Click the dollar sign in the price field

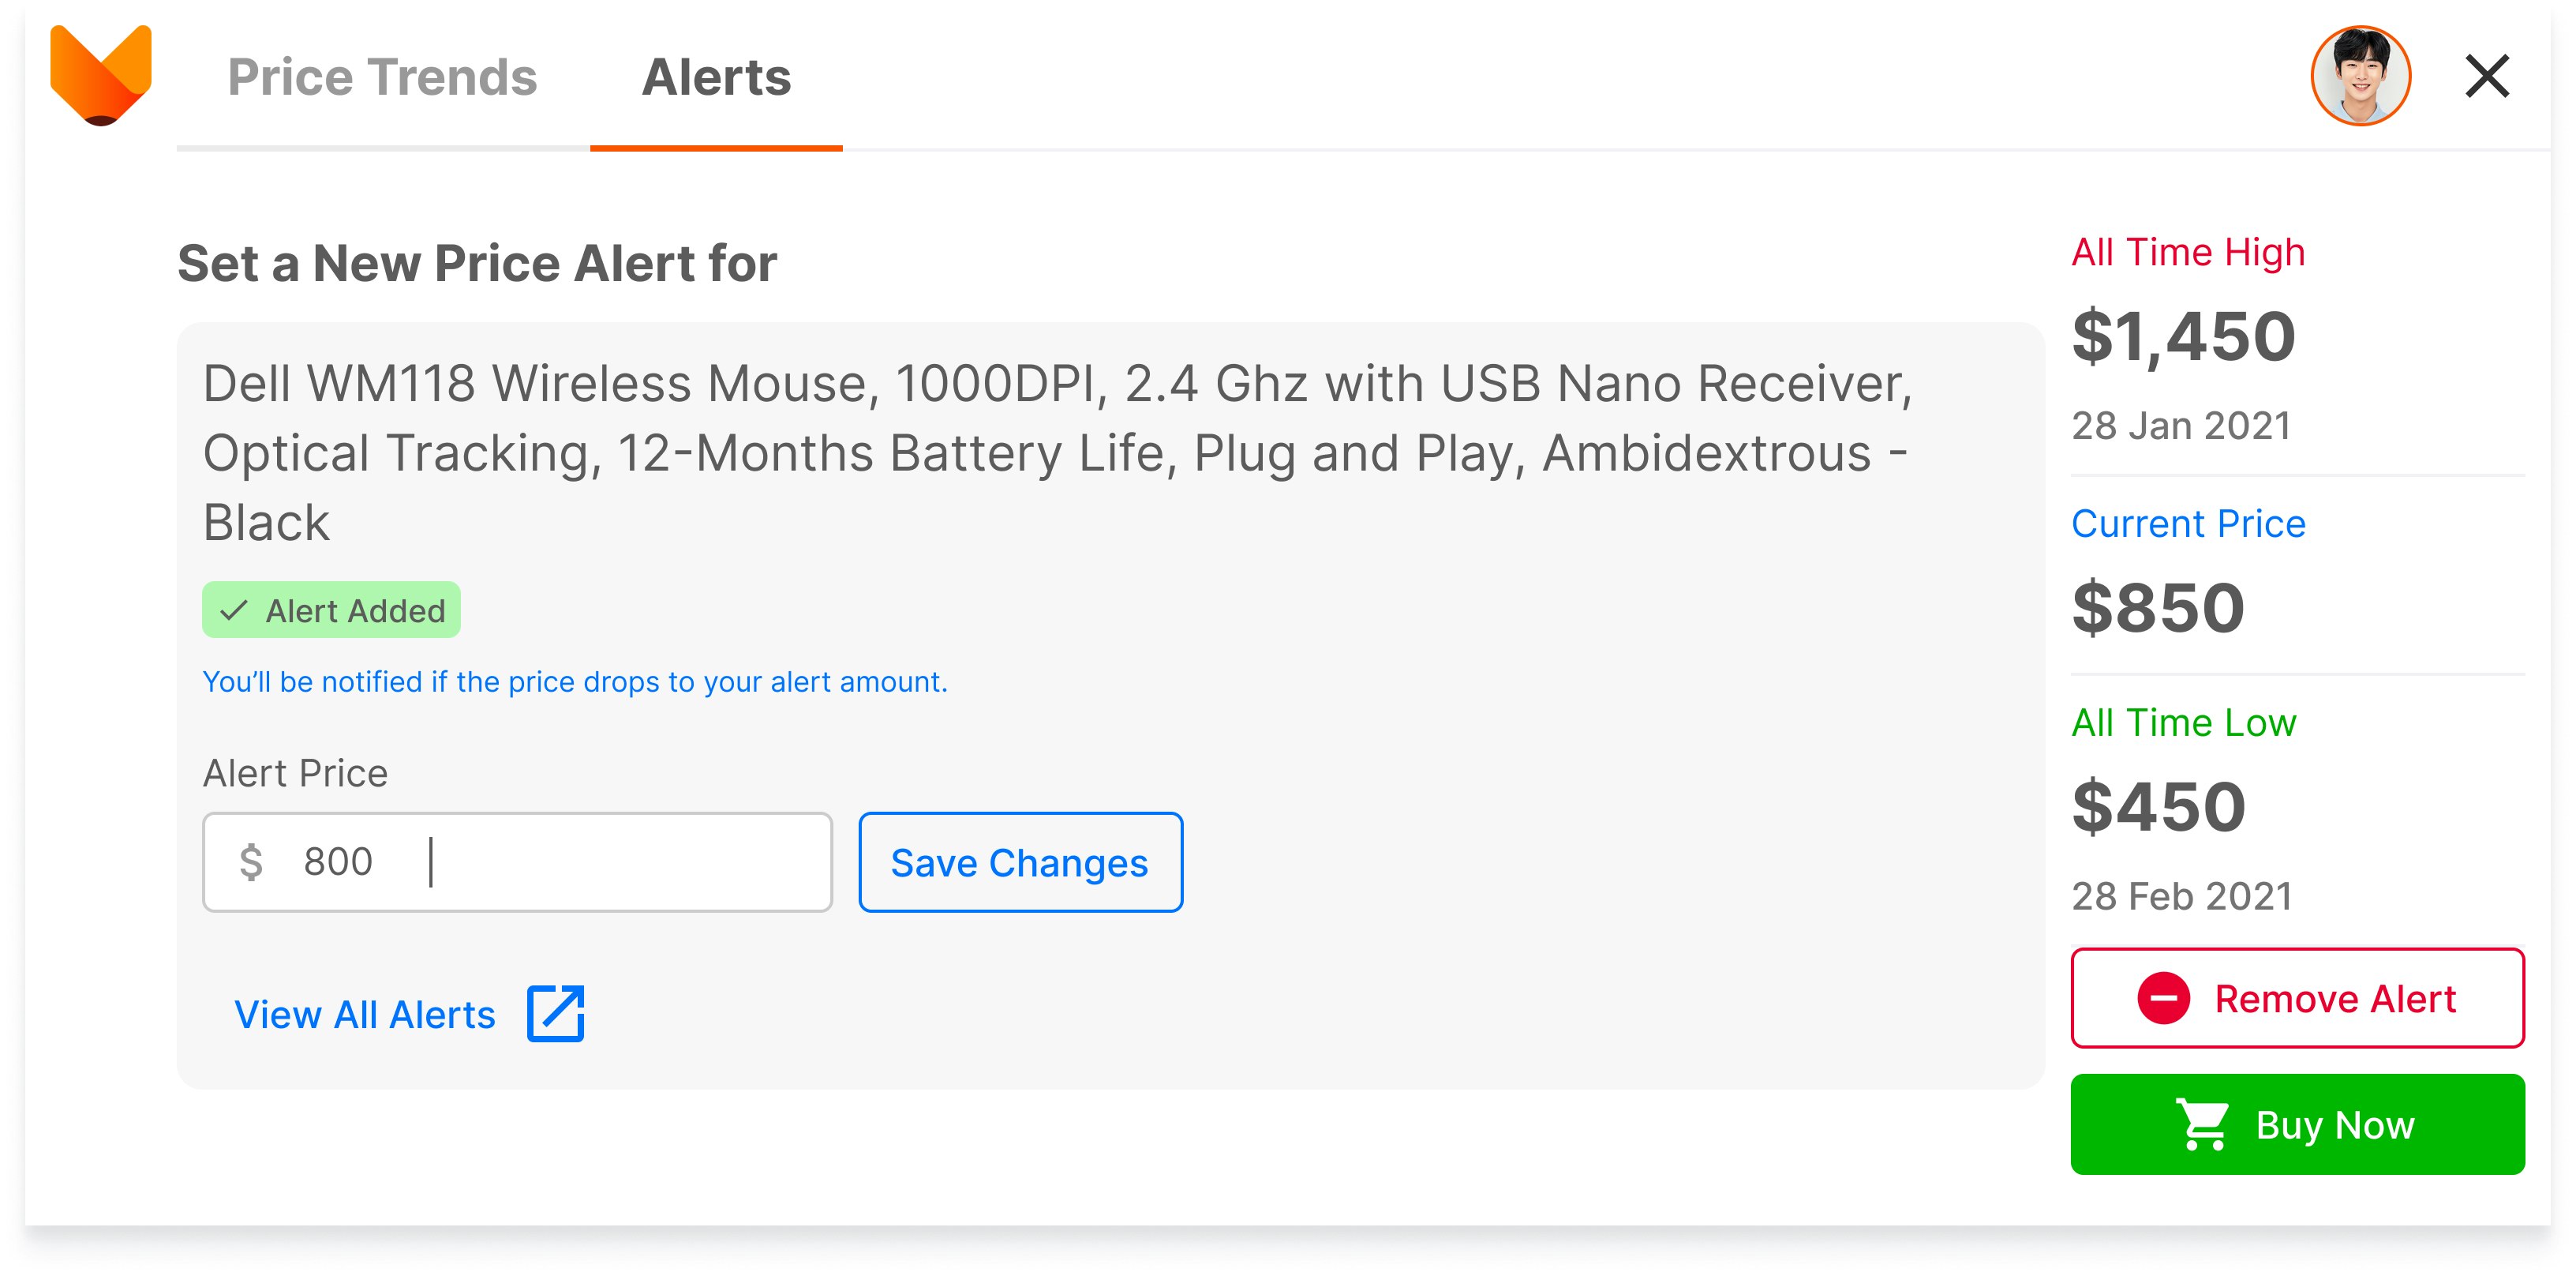click(x=251, y=861)
